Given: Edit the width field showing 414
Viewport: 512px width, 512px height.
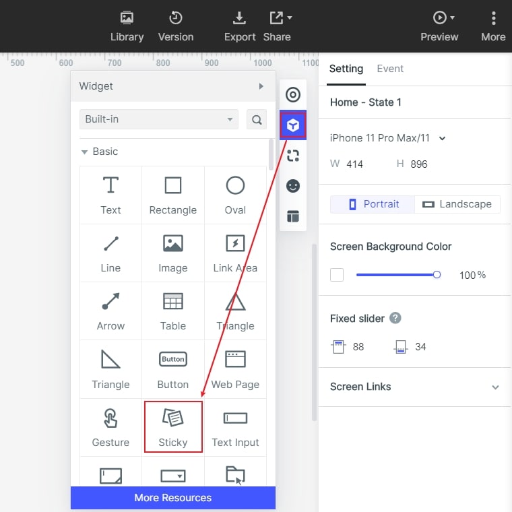Looking at the screenshot, I should pyautogui.click(x=354, y=164).
